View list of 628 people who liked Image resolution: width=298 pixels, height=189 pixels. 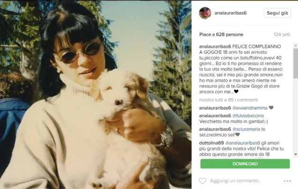click(221, 34)
